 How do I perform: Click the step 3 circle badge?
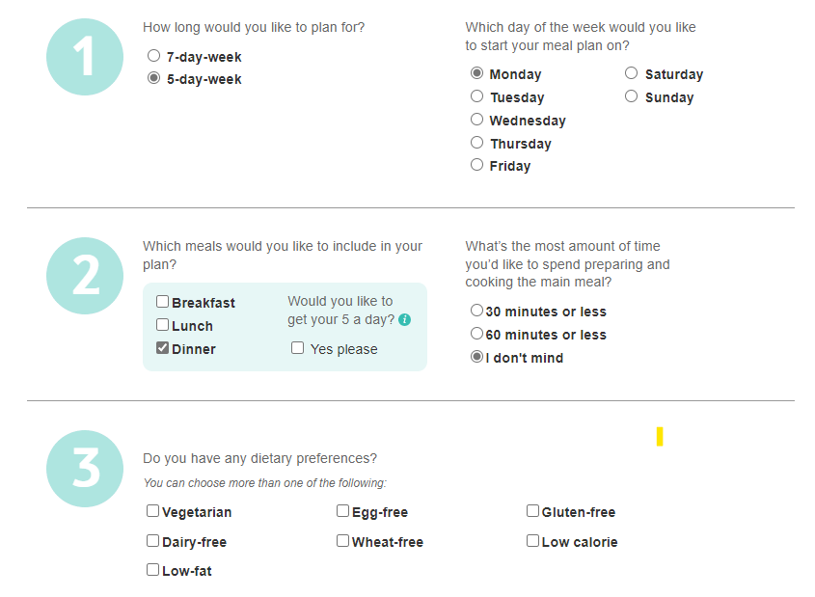(x=84, y=470)
